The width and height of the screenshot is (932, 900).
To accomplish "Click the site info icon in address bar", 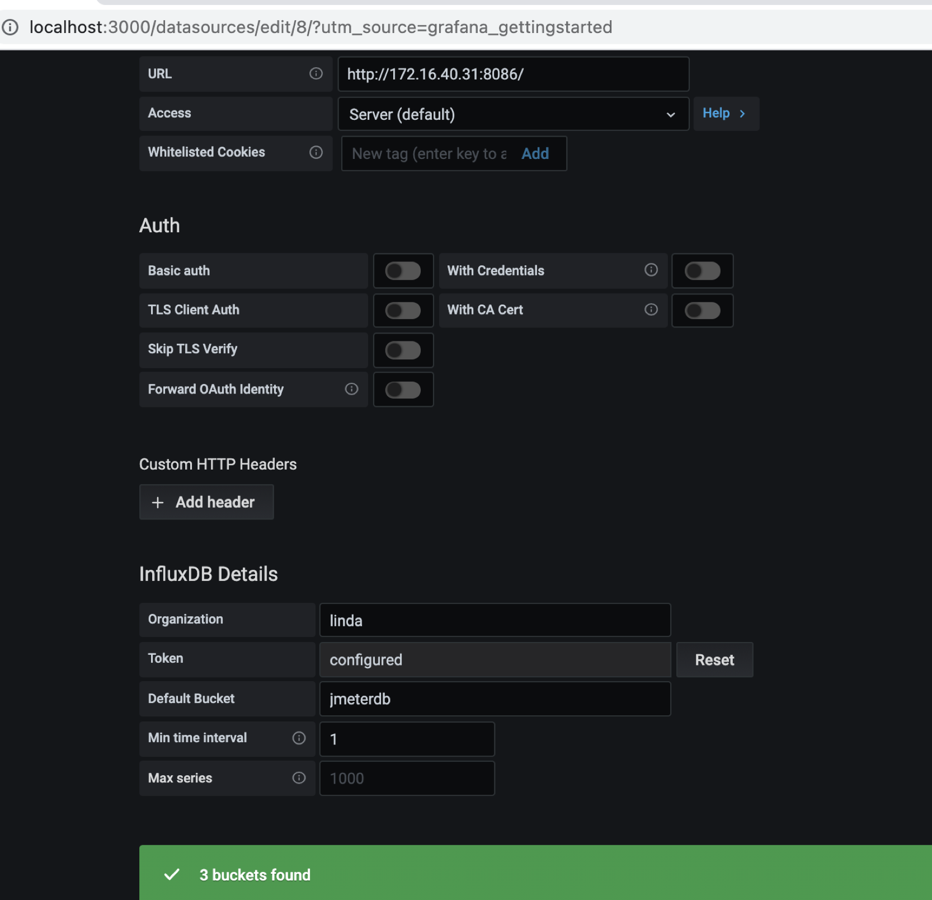I will (11, 27).
